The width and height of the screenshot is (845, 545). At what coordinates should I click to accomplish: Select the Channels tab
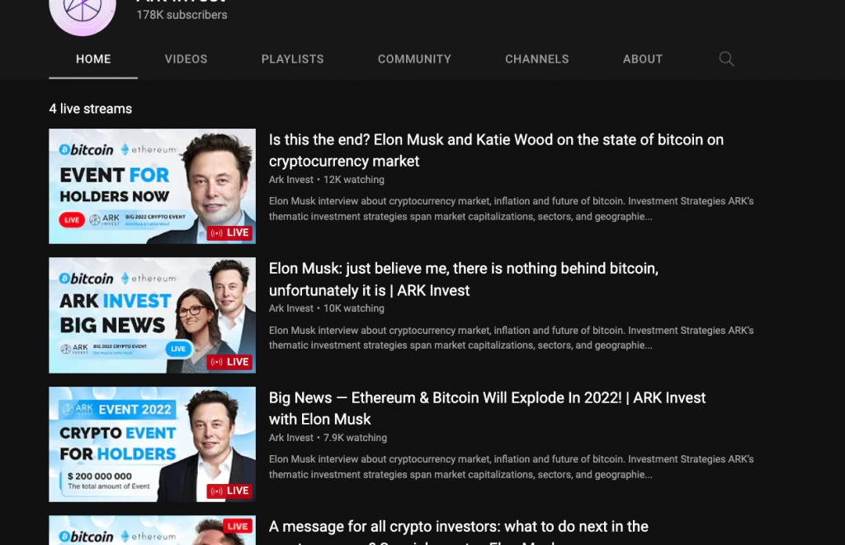(536, 59)
